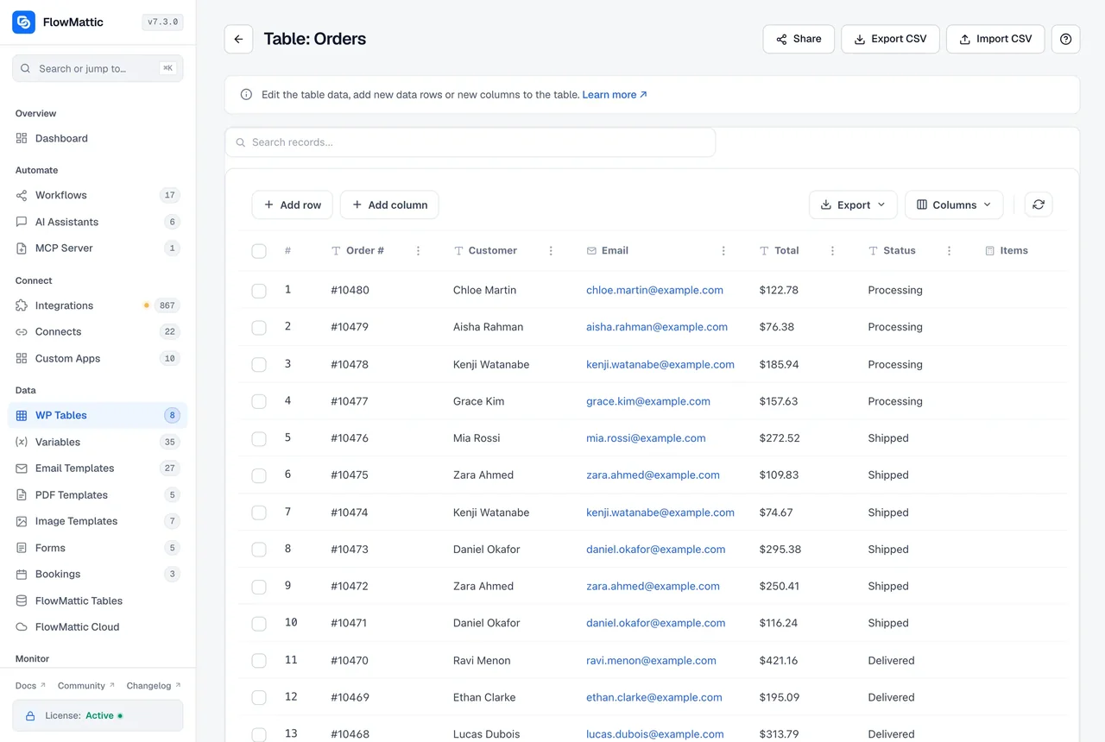Open the Total column options menu
The width and height of the screenshot is (1105, 742).
pos(832,251)
